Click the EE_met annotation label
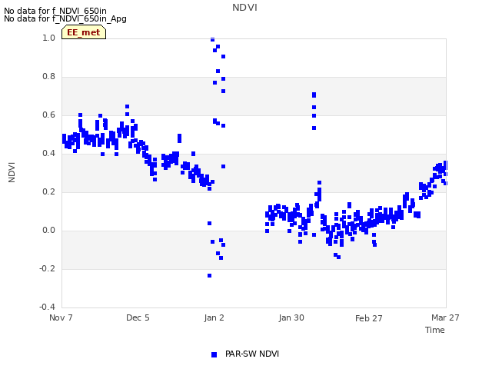492x369 pixels. [x=84, y=32]
